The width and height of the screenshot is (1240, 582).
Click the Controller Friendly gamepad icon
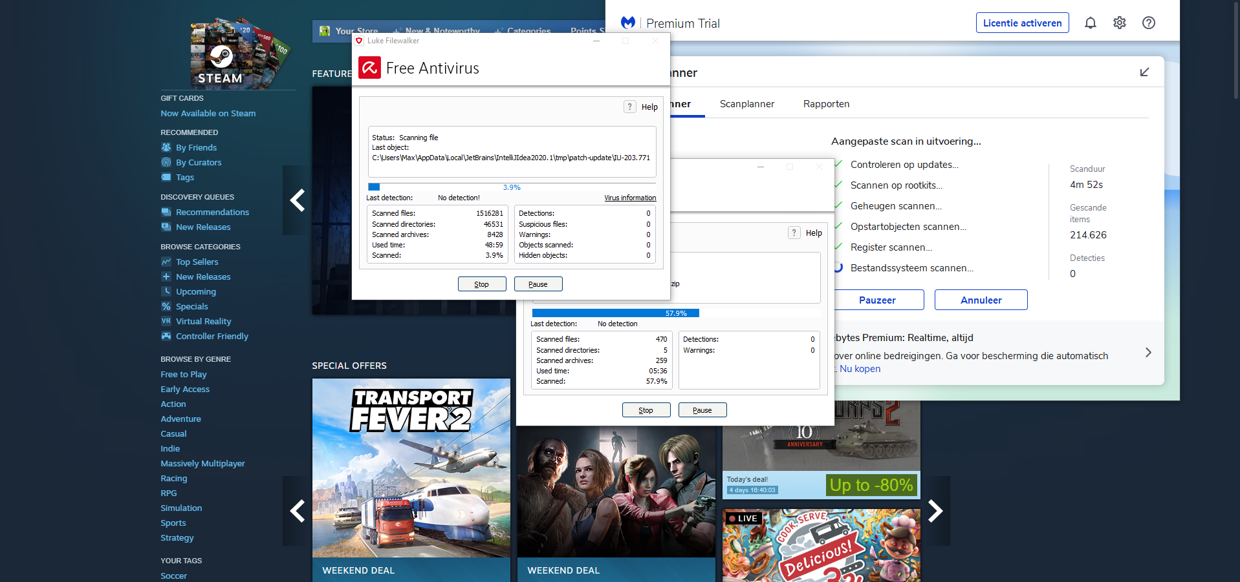[x=166, y=337]
